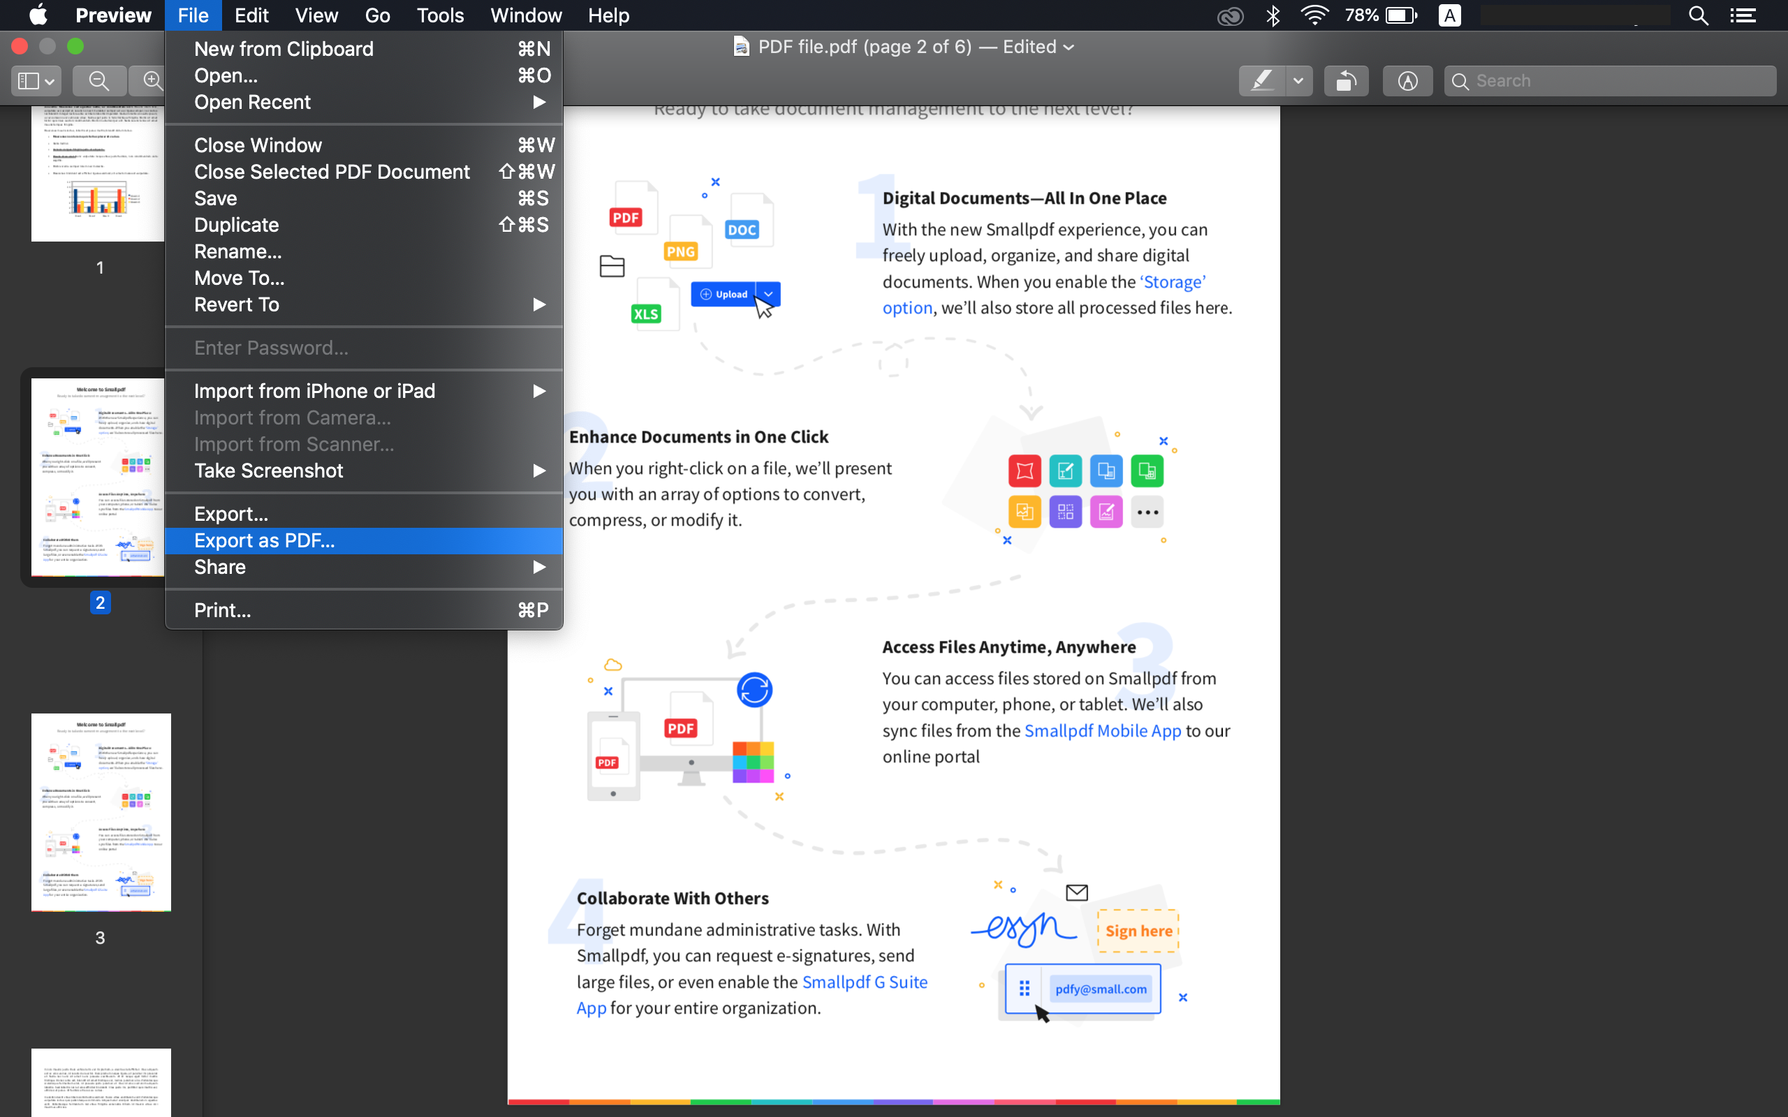
Task: Open the Apple menu
Action: [x=38, y=15]
